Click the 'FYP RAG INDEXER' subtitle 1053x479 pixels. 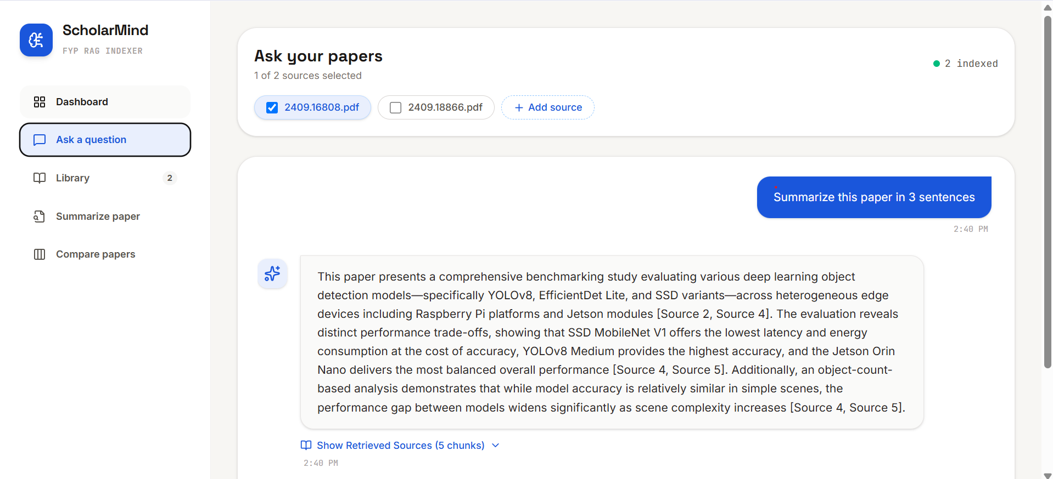103,51
